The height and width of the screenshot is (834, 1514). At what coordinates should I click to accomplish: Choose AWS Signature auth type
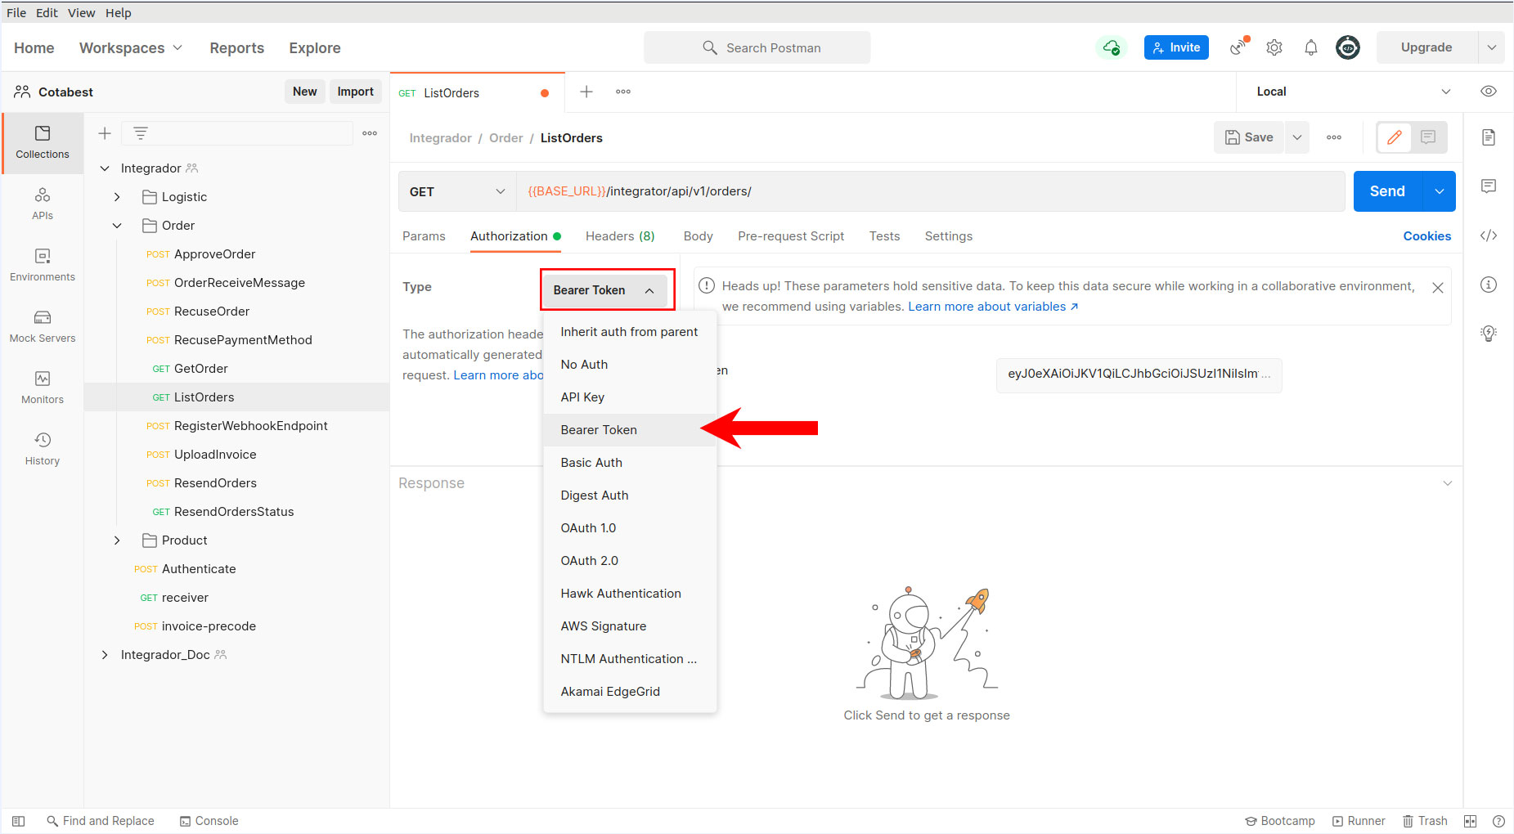[630, 626]
